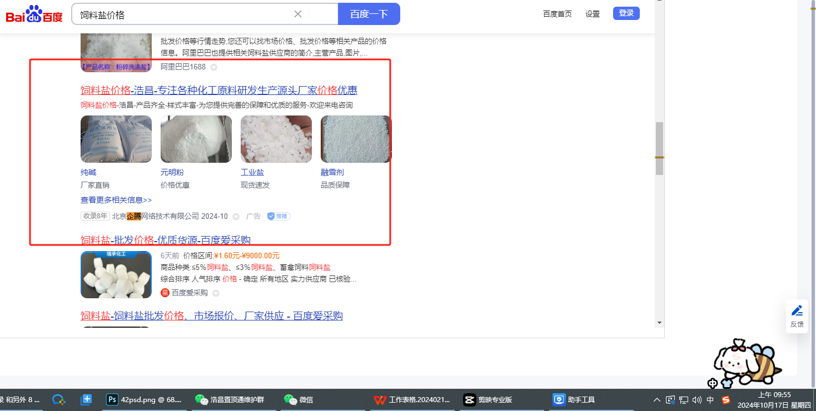Expand dropdown next to 阿里巴巴1688
Viewport: 816px width, 411px height.
click(x=213, y=67)
